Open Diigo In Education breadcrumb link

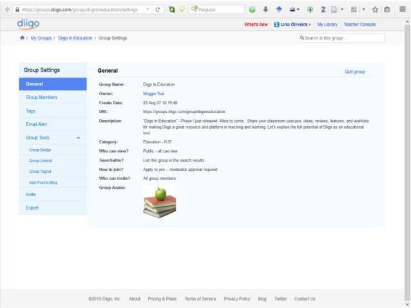point(75,38)
